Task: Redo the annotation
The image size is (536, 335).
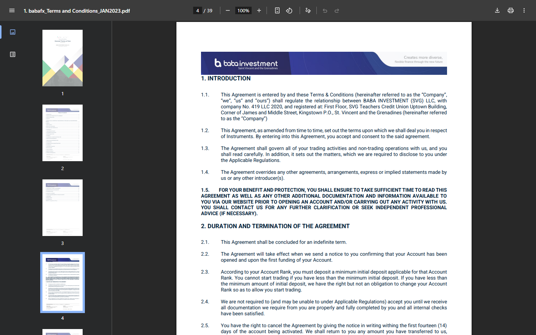Action: tap(337, 10)
